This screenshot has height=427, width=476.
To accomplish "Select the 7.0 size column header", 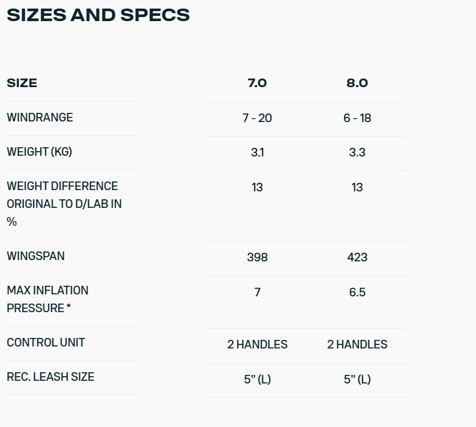I will [257, 83].
